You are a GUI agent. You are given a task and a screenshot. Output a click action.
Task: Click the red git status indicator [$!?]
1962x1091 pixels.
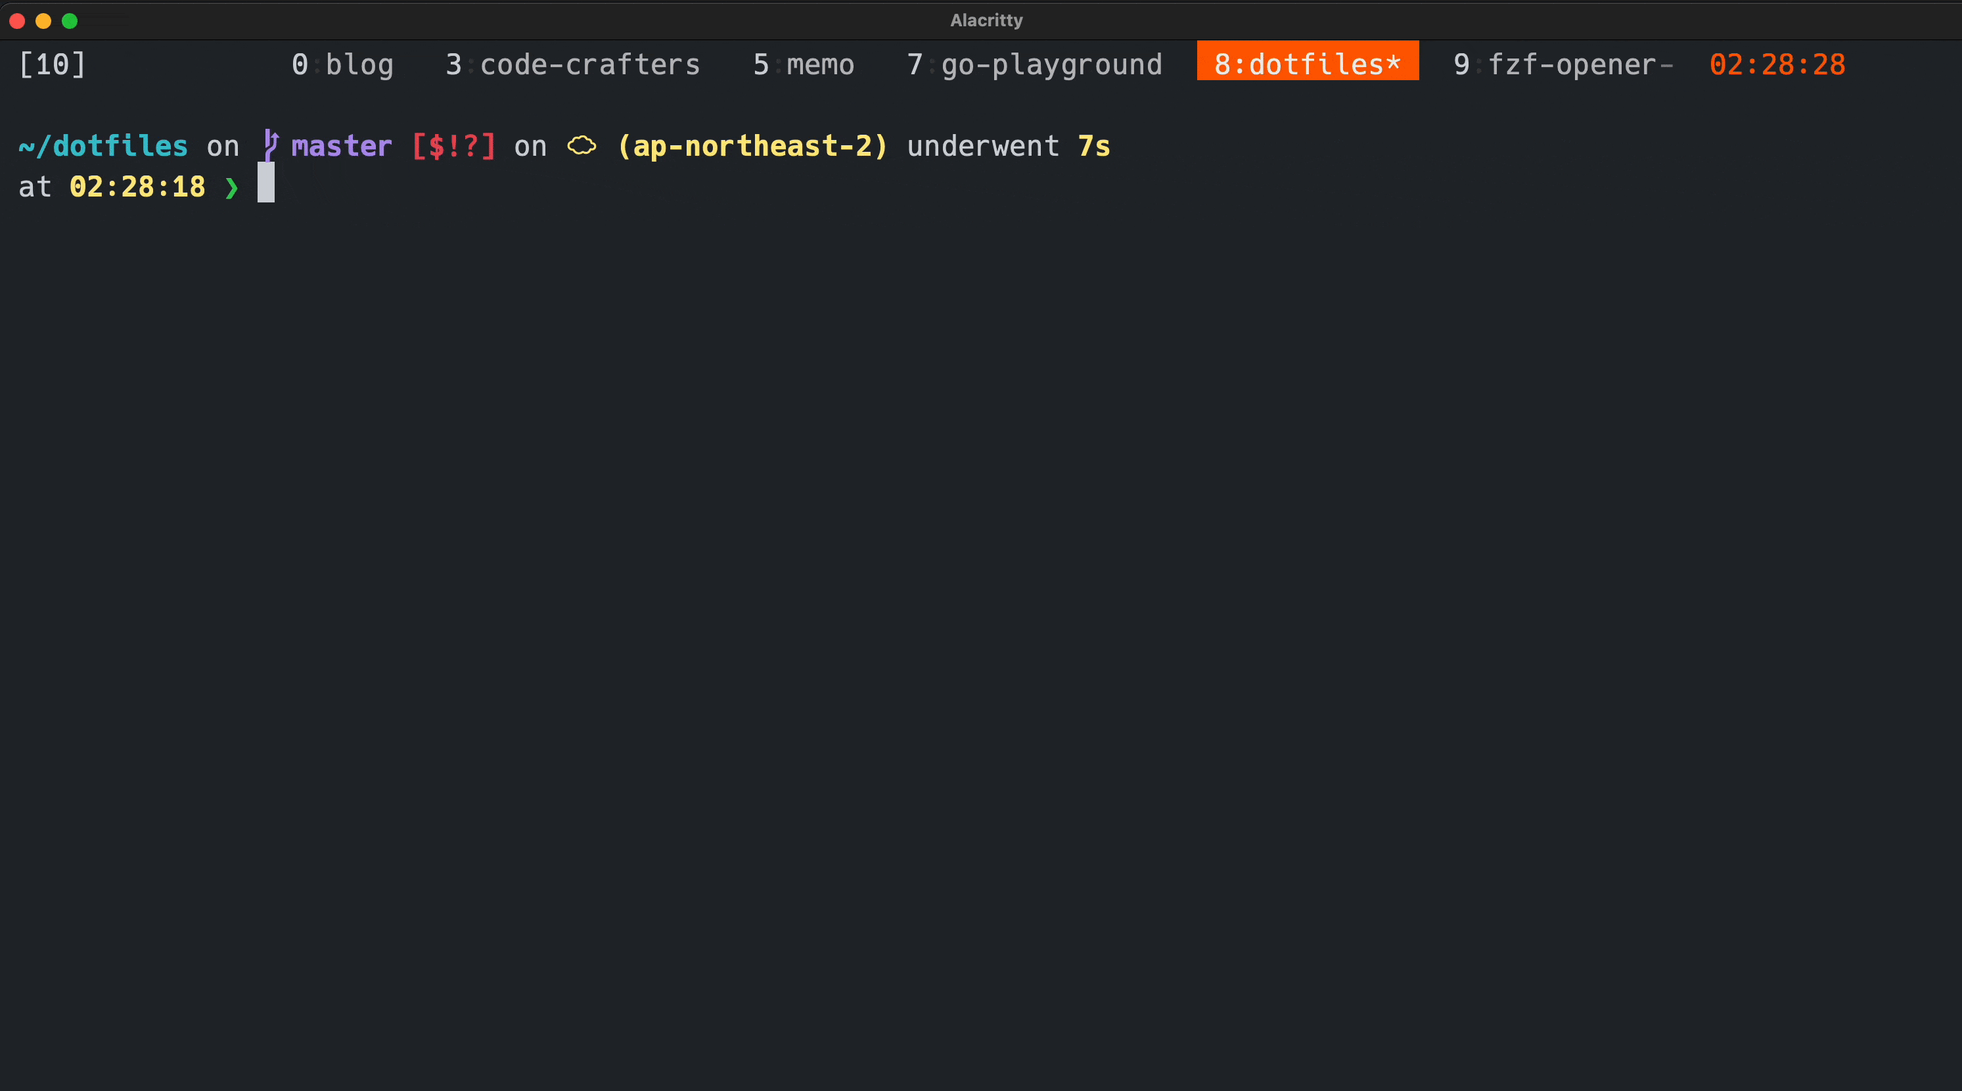(x=454, y=145)
